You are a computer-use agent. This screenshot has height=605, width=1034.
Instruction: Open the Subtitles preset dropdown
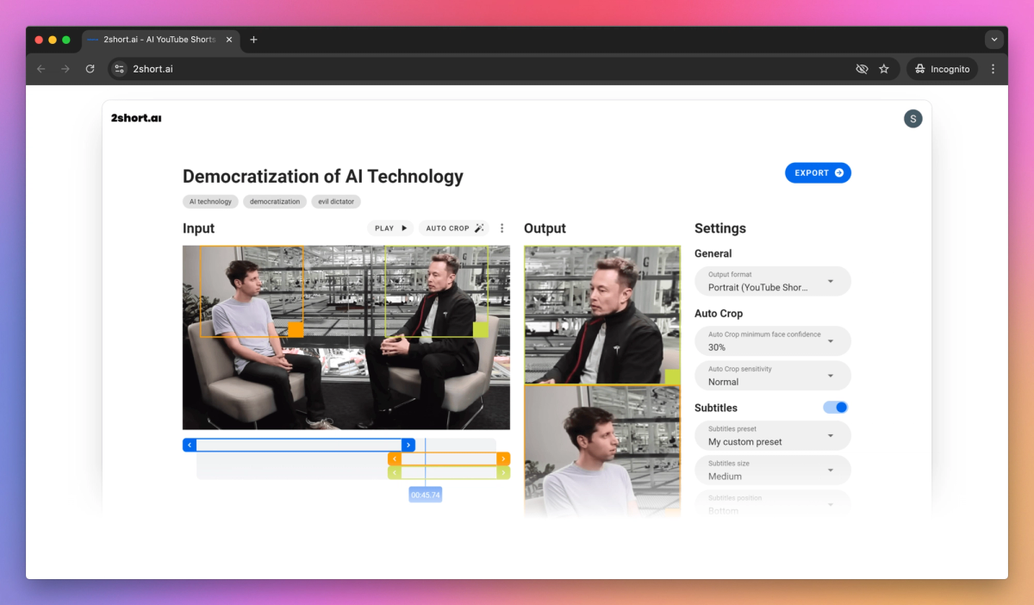click(x=773, y=435)
